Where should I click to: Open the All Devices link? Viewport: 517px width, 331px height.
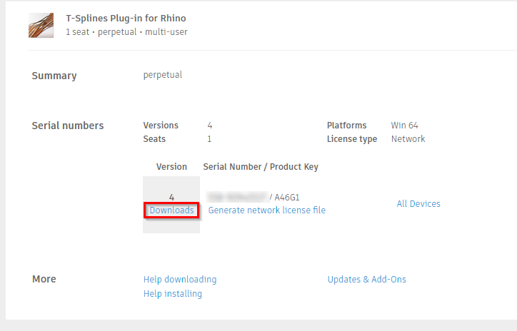418,204
